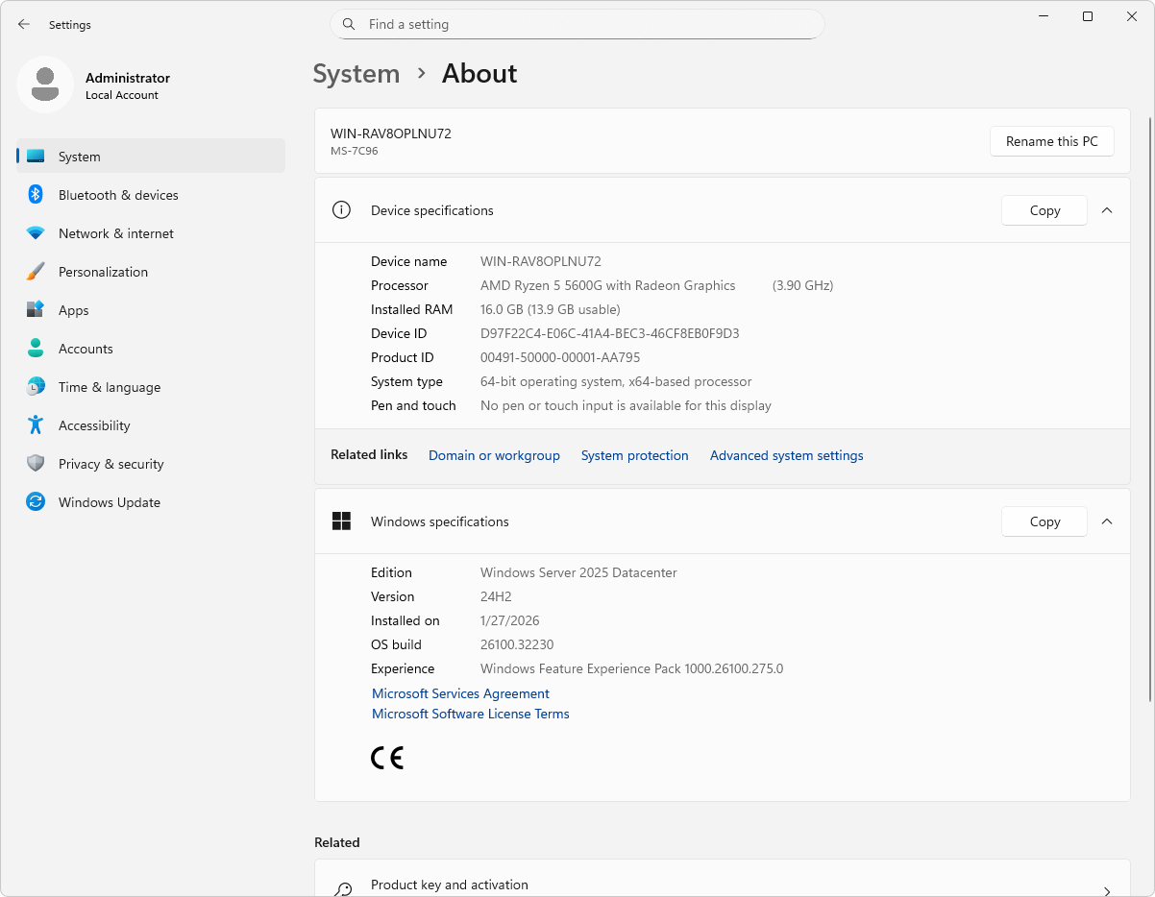Select the Time & language globe icon
The width and height of the screenshot is (1155, 897).
pos(36,387)
